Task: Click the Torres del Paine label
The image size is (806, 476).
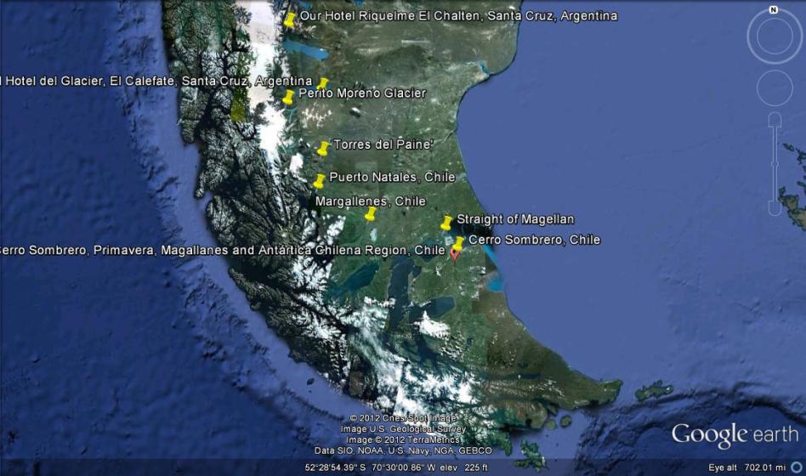Action: point(383,144)
